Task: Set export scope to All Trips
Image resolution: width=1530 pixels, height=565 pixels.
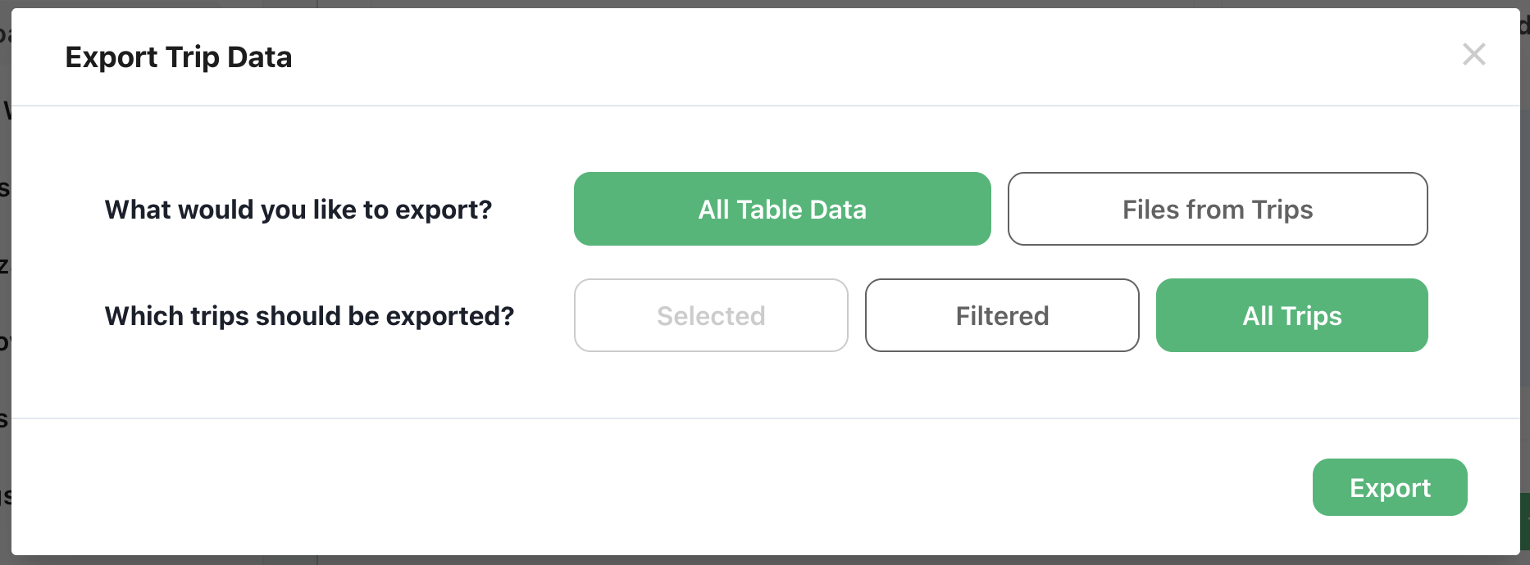Action: (1291, 315)
